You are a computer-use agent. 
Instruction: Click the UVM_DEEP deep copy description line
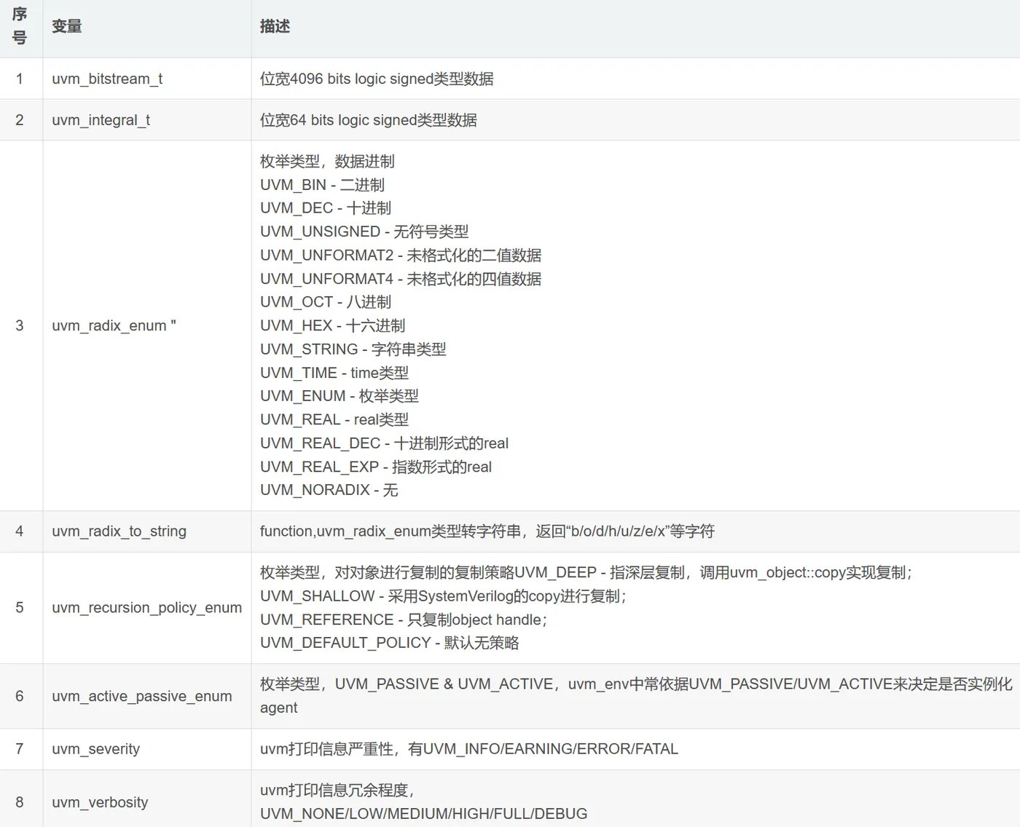pos(586,573)
